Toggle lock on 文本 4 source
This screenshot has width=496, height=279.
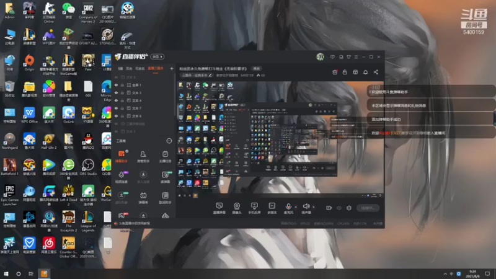122,100
